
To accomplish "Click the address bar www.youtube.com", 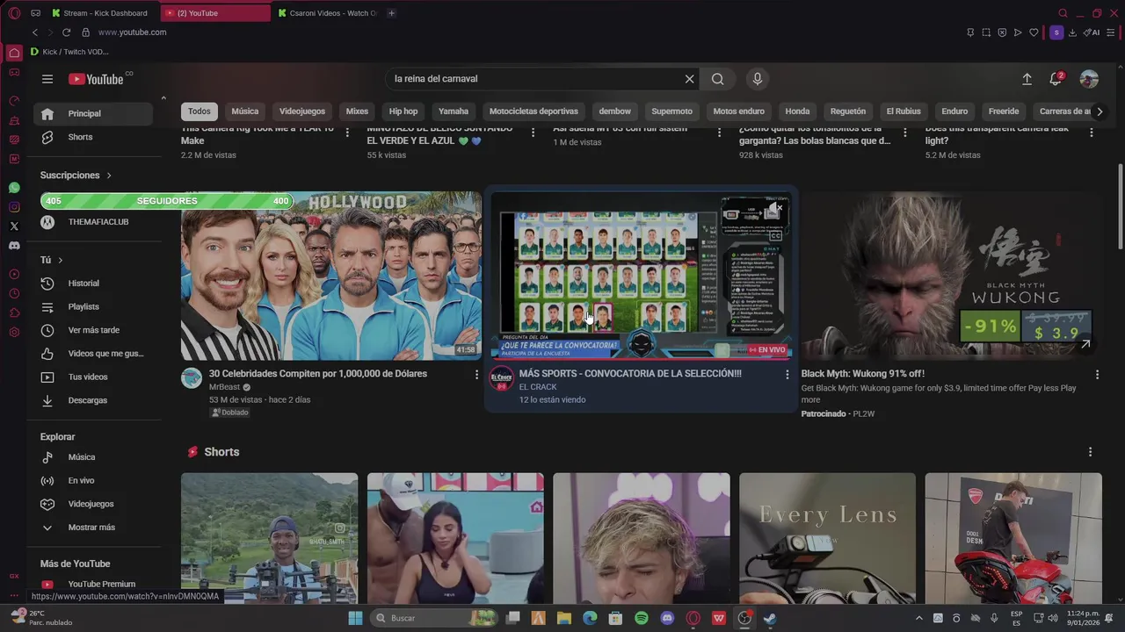I will (x=132, y=32).
